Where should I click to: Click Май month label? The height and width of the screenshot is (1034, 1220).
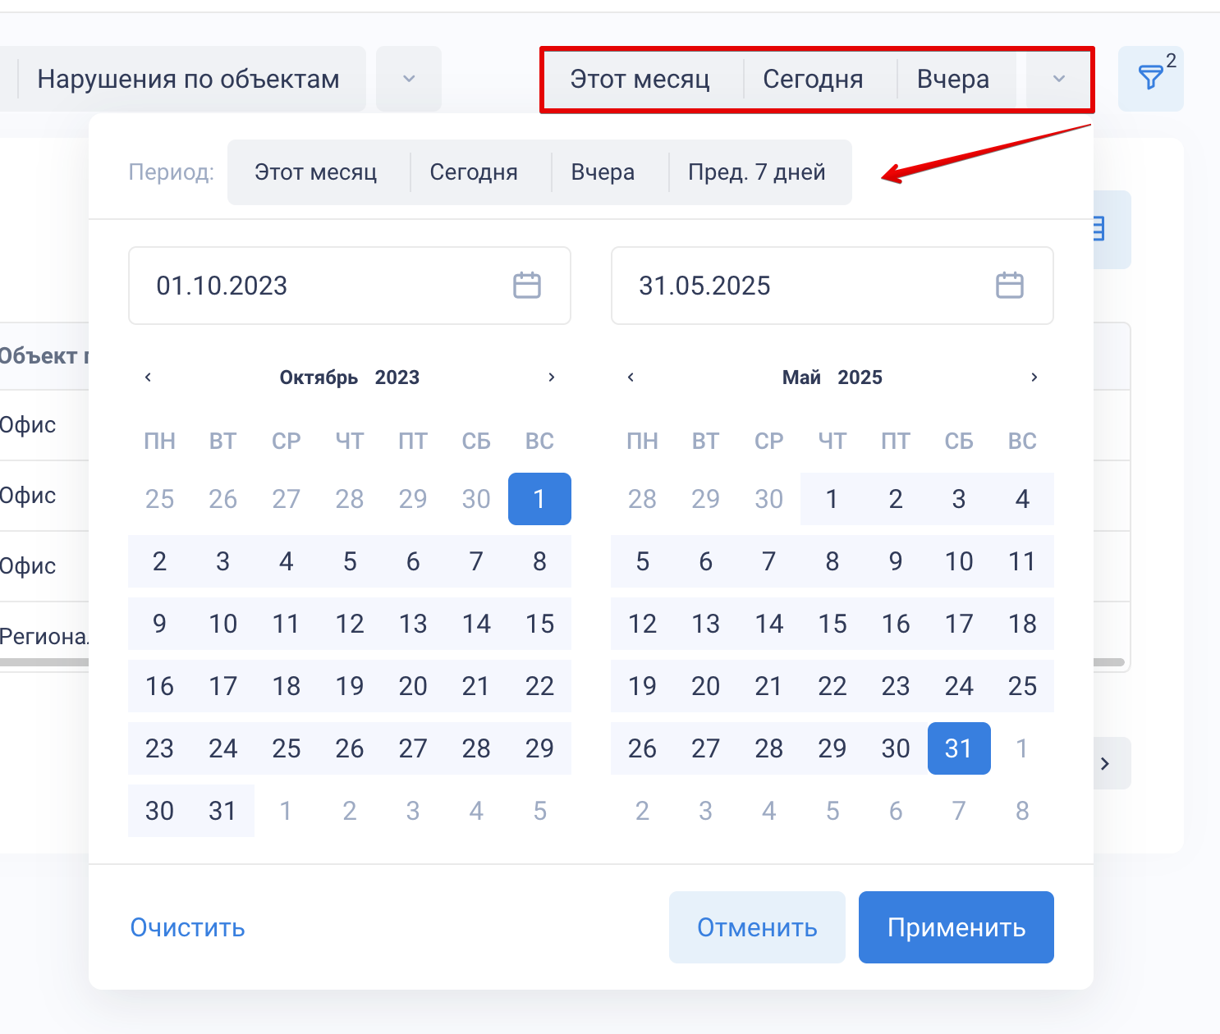pos(801,377)
